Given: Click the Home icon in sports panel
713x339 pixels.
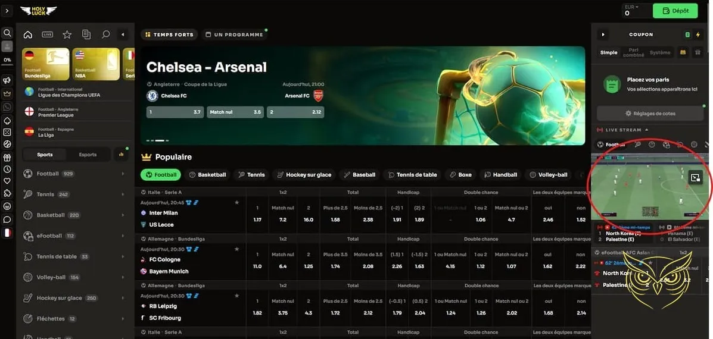Looking at the screenshot, I should [x=28, y=34].
